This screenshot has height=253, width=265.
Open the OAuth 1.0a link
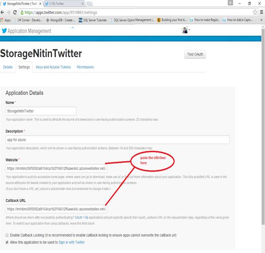[x=82, y=217]
